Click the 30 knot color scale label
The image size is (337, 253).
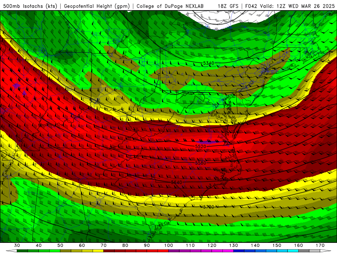coord(17,245)
